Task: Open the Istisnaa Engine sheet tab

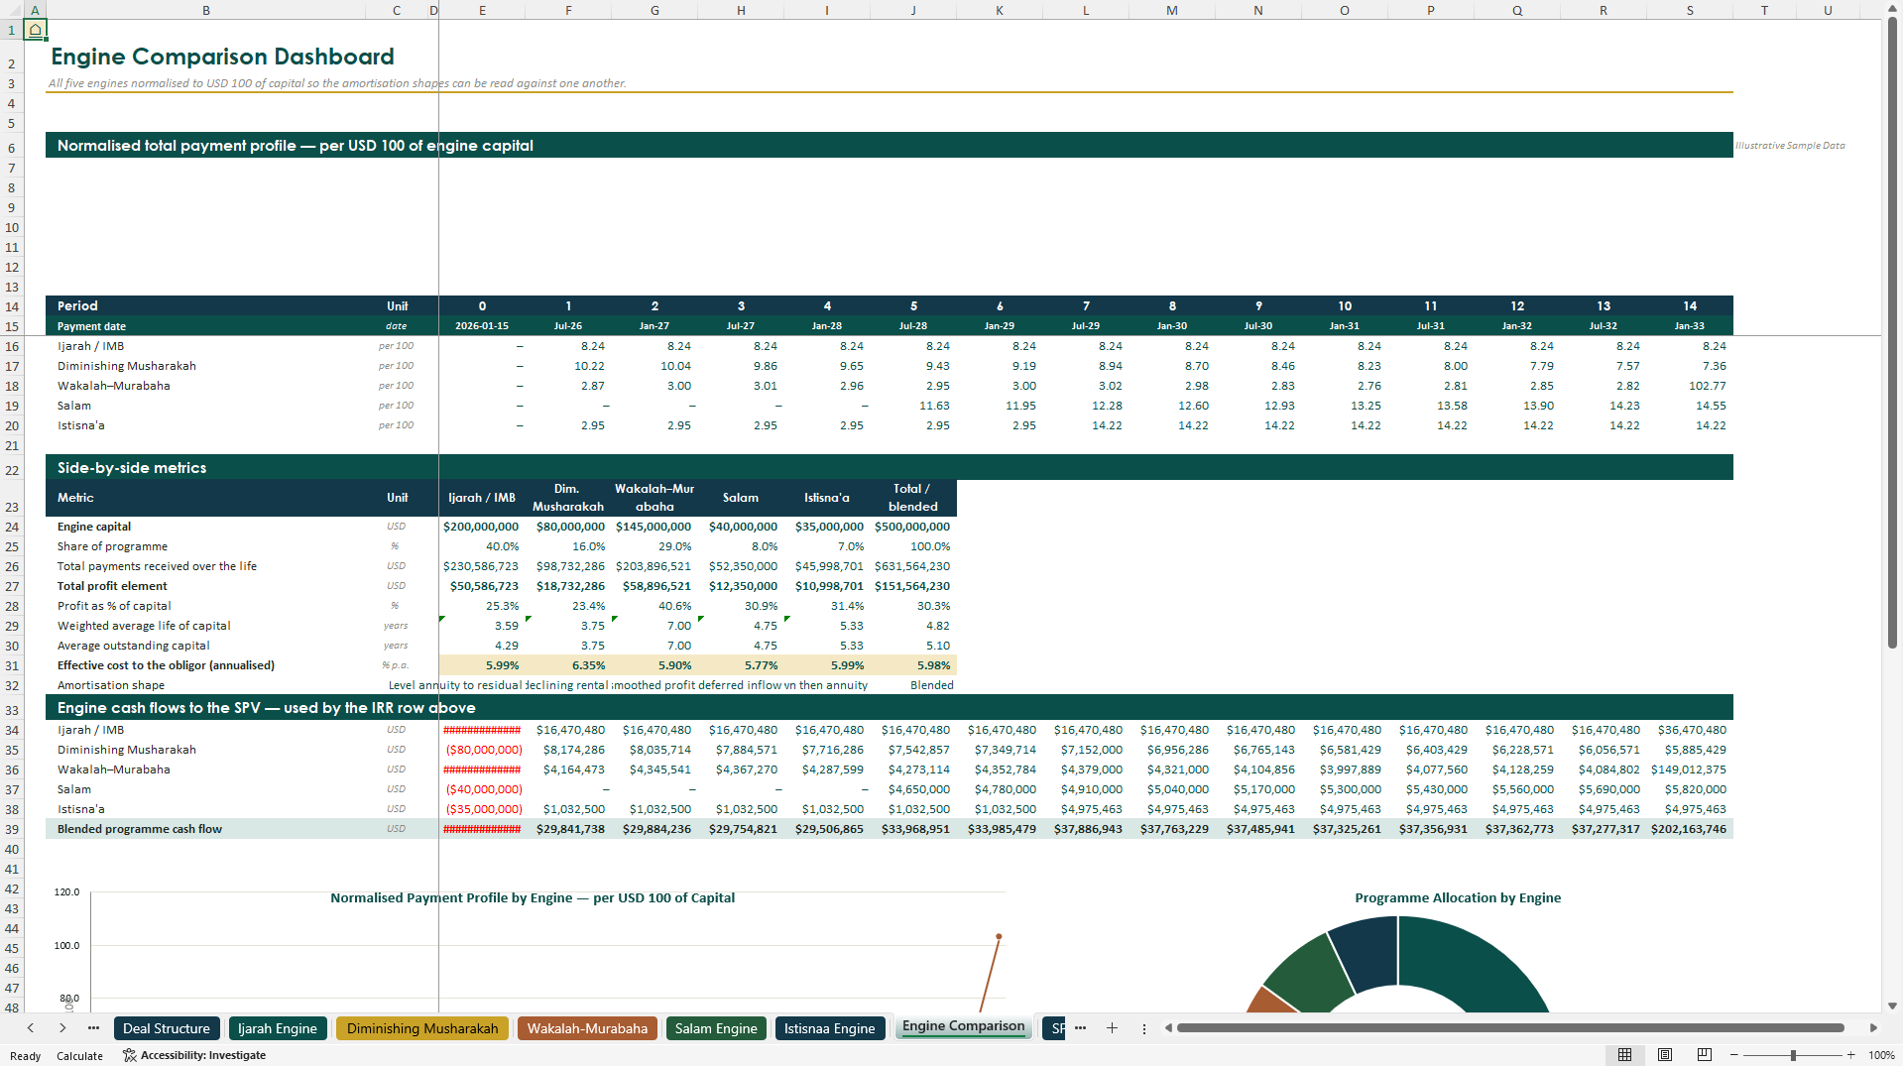Action: coord(829,1028)
